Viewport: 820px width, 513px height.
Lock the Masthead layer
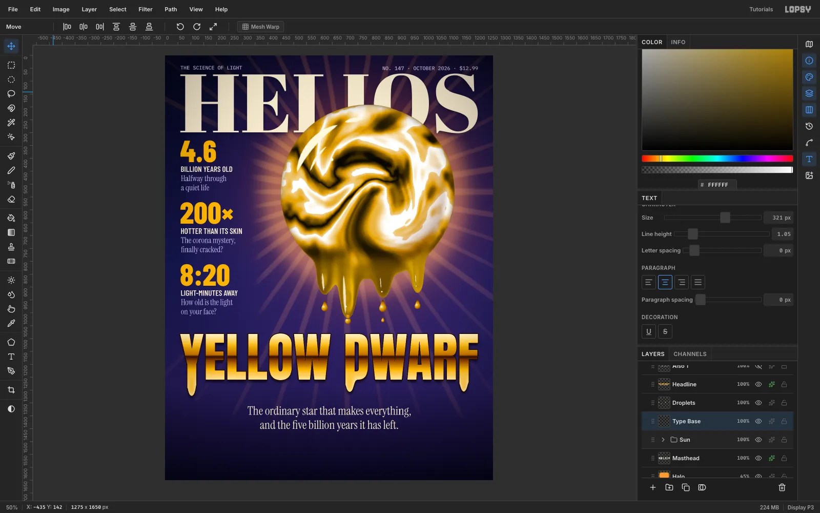click(784, 458)
